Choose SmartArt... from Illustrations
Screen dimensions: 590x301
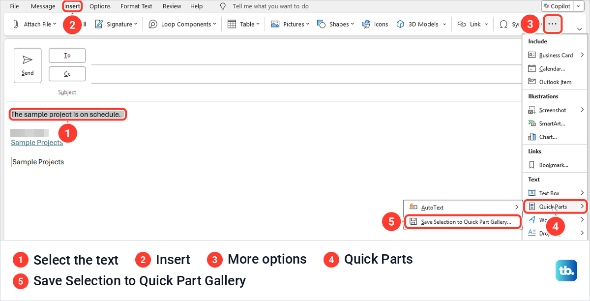click(x=556, y=123)
